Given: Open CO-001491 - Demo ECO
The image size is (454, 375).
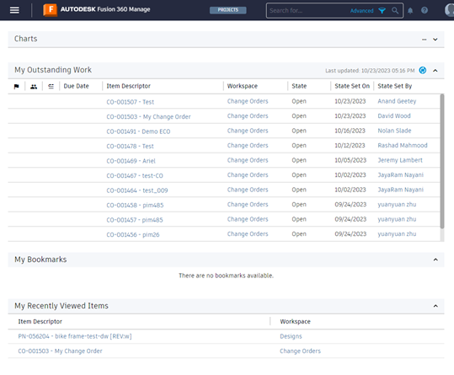Looking at the screenshot, I should tap(138, 131).
